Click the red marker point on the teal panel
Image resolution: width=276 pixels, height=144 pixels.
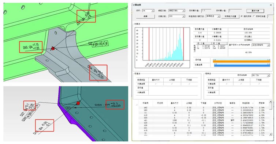point(78,103)
